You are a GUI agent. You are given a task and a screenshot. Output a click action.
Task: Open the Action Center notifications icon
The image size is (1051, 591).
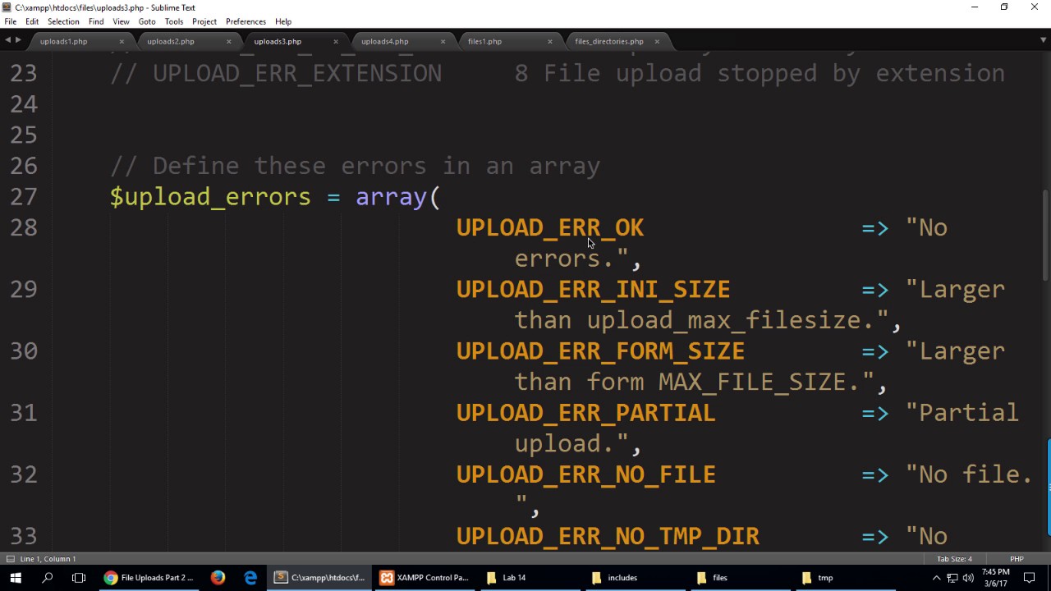tap(1030, 578)
